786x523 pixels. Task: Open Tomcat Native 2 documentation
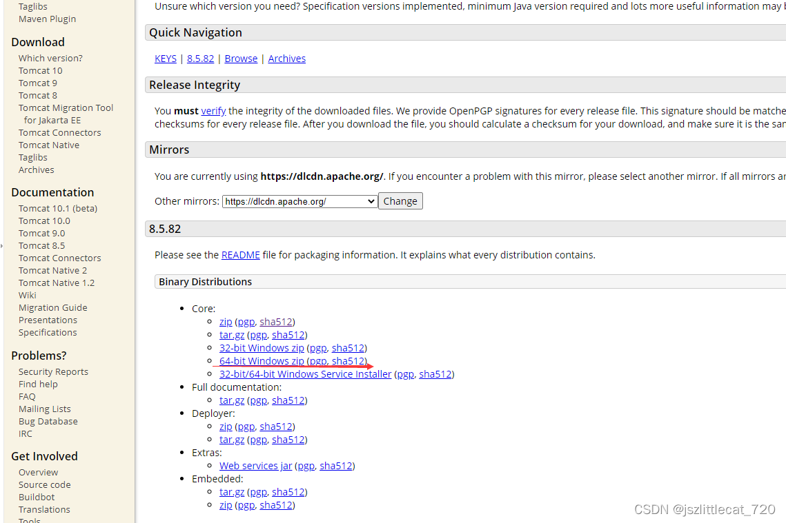(52, 271)
